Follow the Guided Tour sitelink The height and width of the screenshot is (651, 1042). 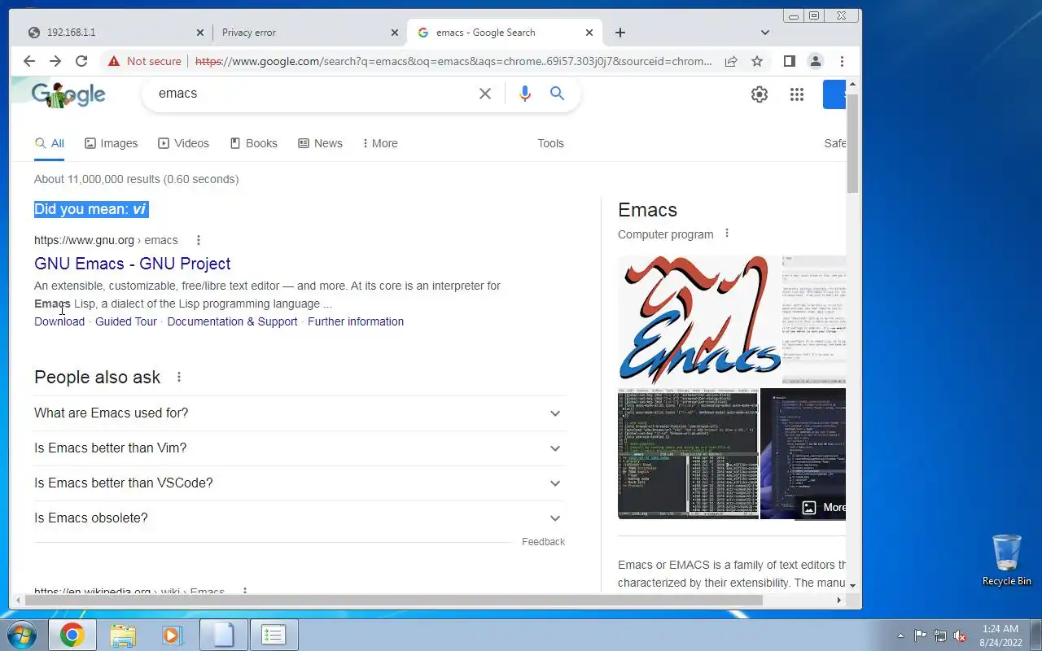coord(126,321)
